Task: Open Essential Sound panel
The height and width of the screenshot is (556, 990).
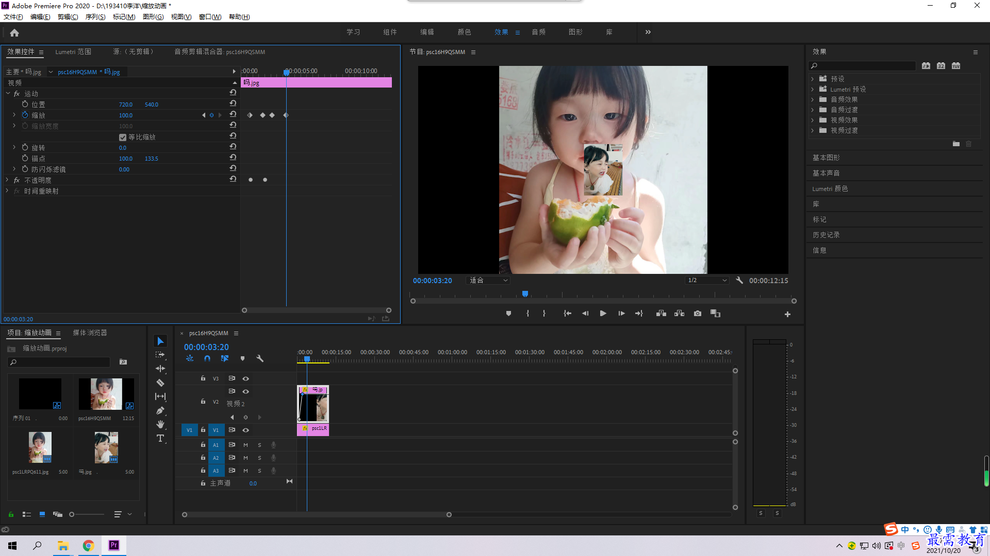Action: 826,173
